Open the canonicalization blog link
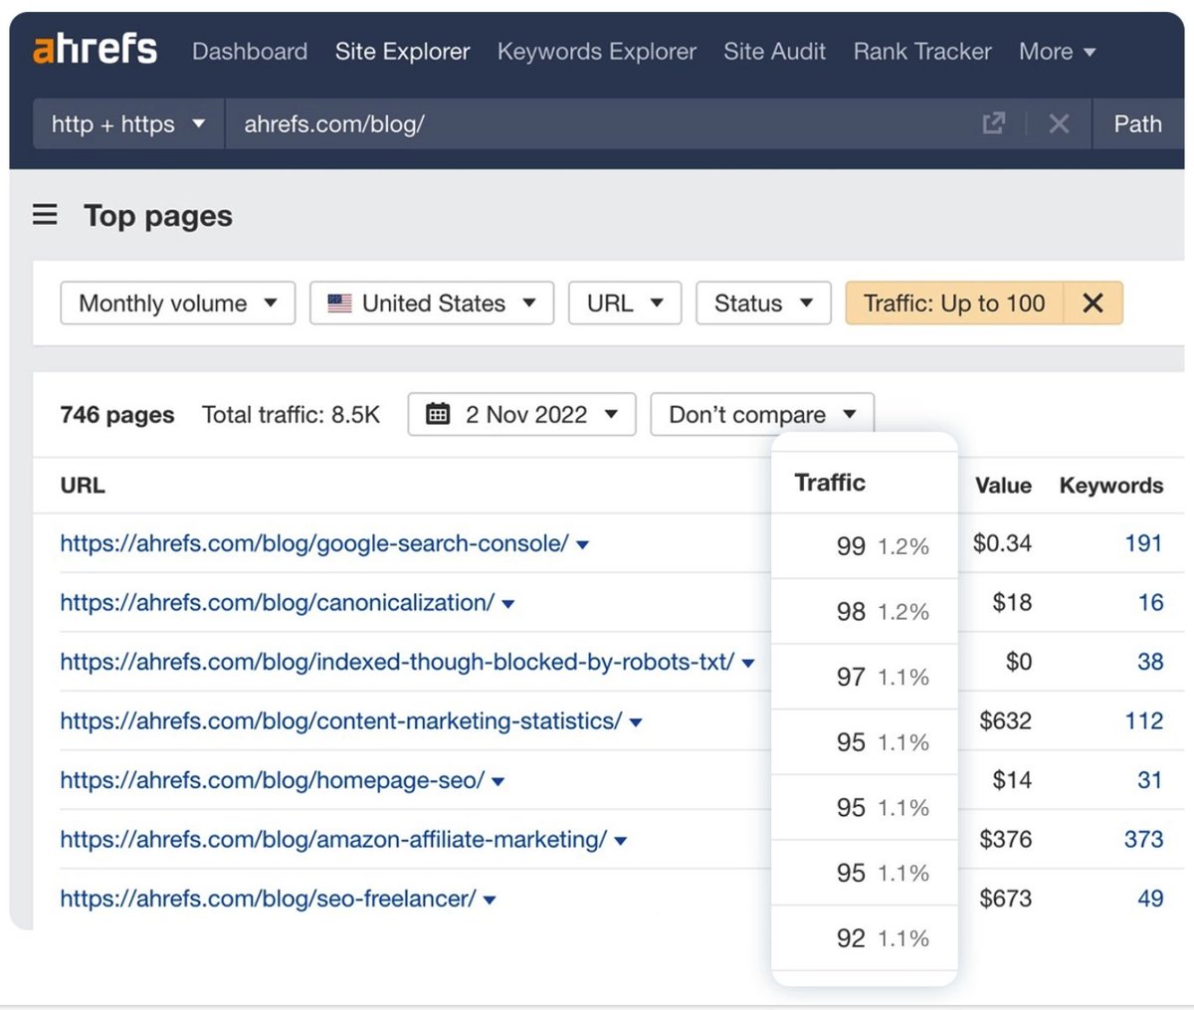 [x=278, y=602]
